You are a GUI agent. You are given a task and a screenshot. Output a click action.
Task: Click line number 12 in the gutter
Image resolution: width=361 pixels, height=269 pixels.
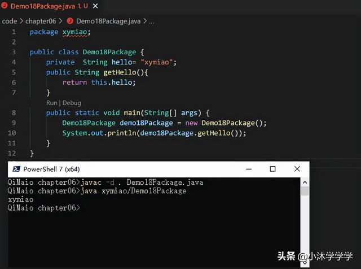[12, 153]
